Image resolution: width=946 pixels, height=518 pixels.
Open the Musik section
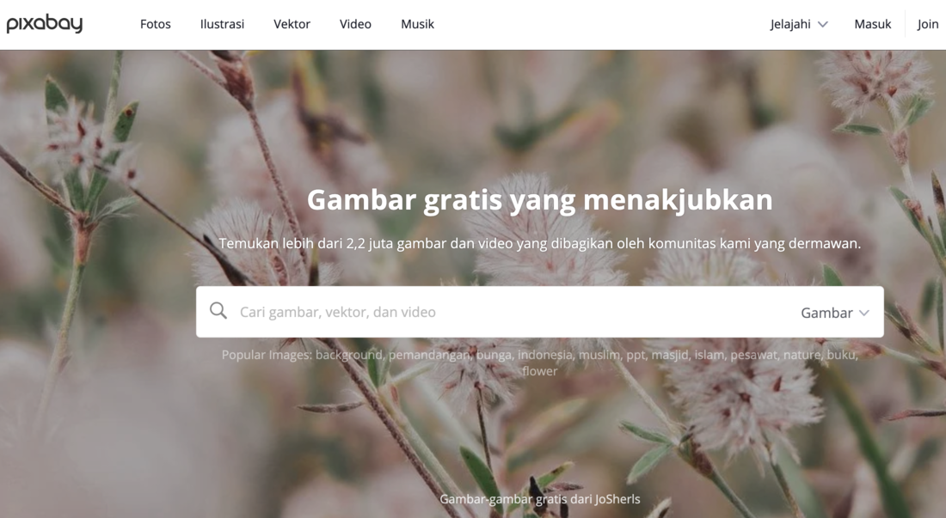pyautogui.click(x=417, y=24)
